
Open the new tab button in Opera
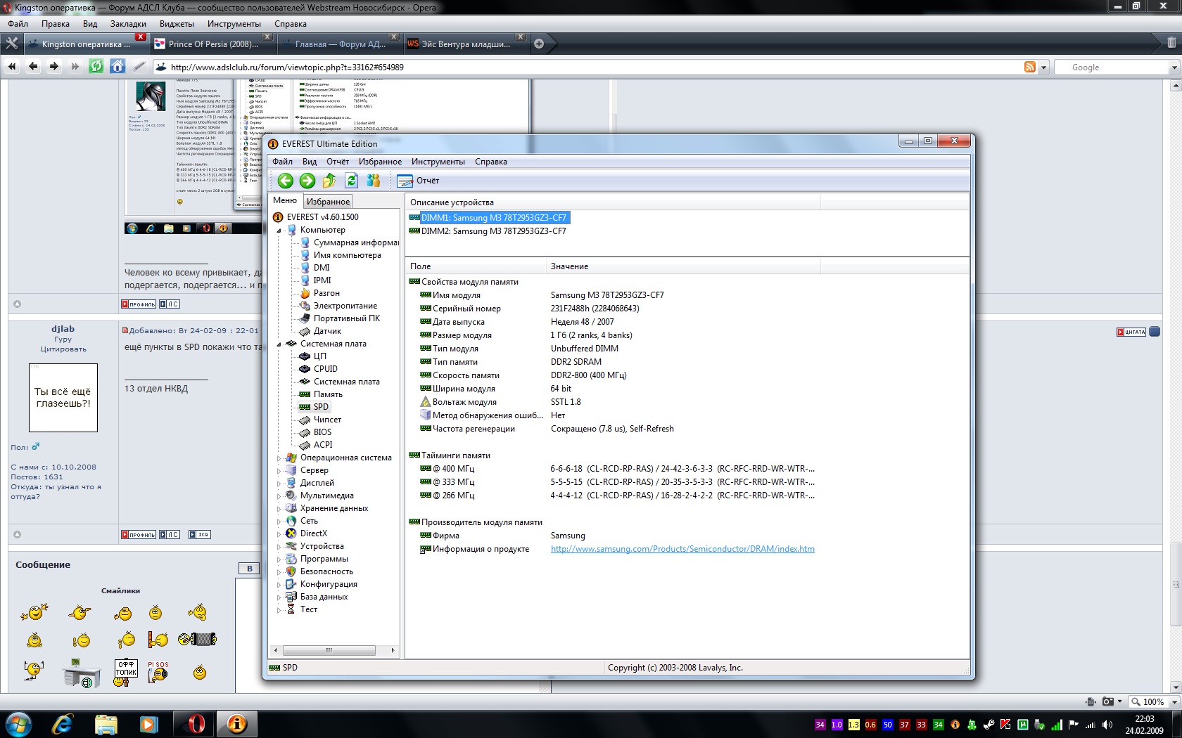click(x=539, y=44)
